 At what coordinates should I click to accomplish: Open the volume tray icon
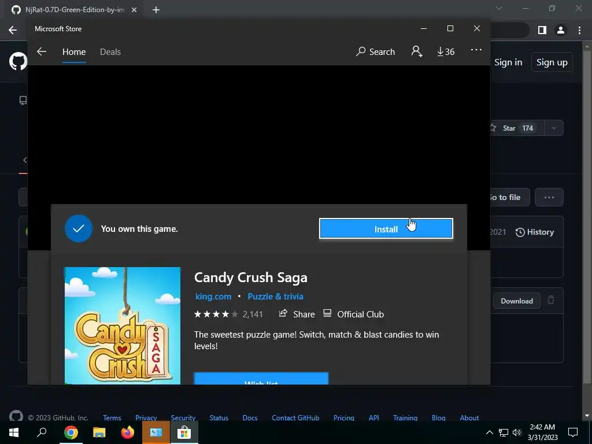pos(517,432)
